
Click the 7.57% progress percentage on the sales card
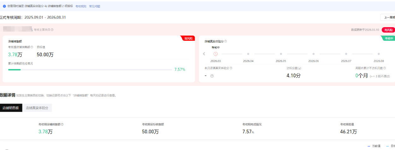(x=180, y=69)
